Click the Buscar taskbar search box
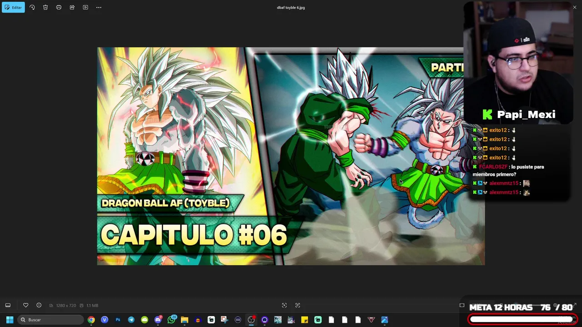Viewport: 582px width, 327px height. tap(50, 320)
